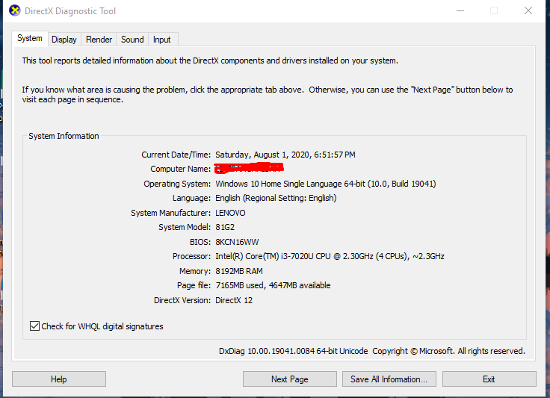
Task: Click the LENOVO manufacturer value
Action: [230, 213]
